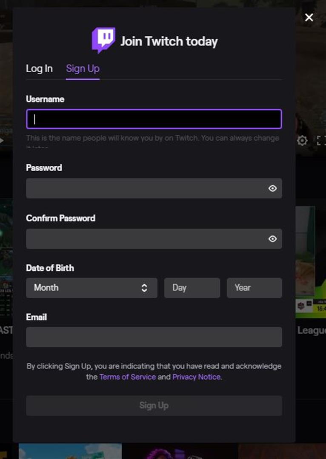Open the Terms of Service link
The height and width of the screenshot is (459, 326).
click(x=127, y=377)
